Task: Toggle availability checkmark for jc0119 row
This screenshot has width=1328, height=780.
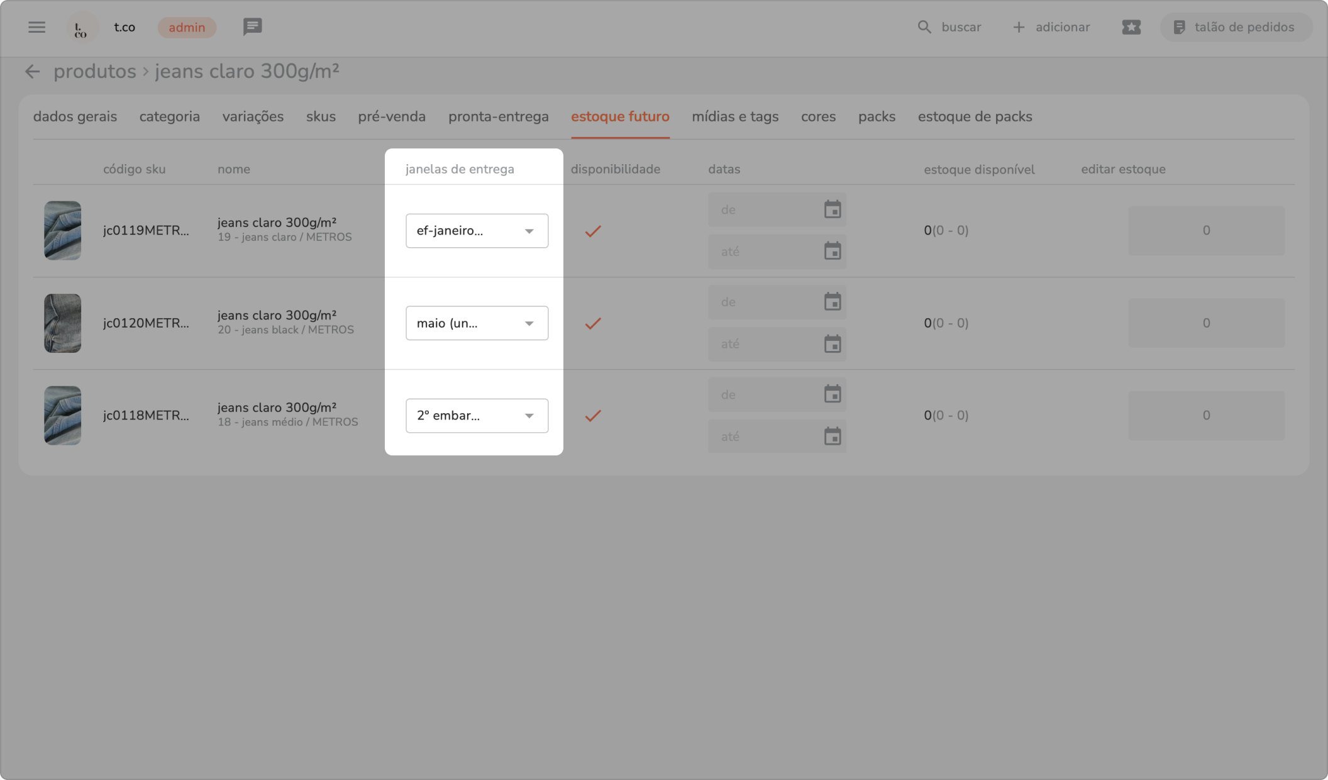Action: coord(593,231)
